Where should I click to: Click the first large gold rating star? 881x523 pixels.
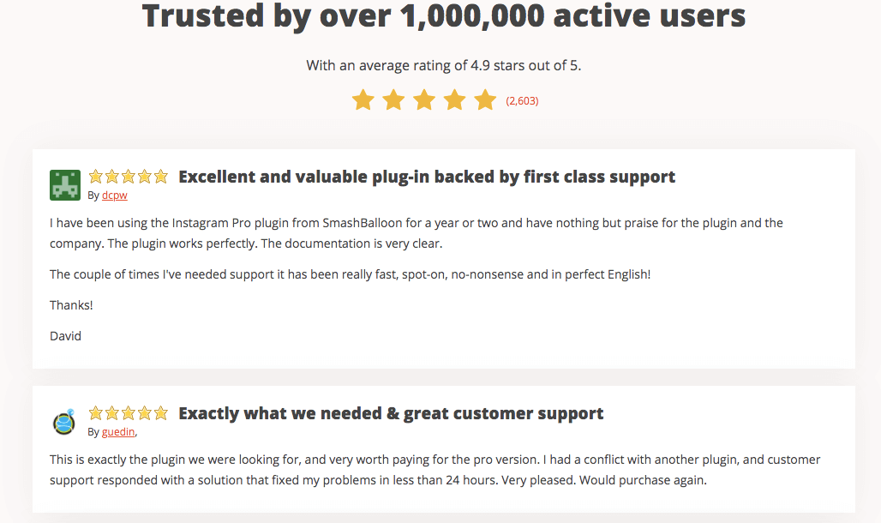point(363,100)
